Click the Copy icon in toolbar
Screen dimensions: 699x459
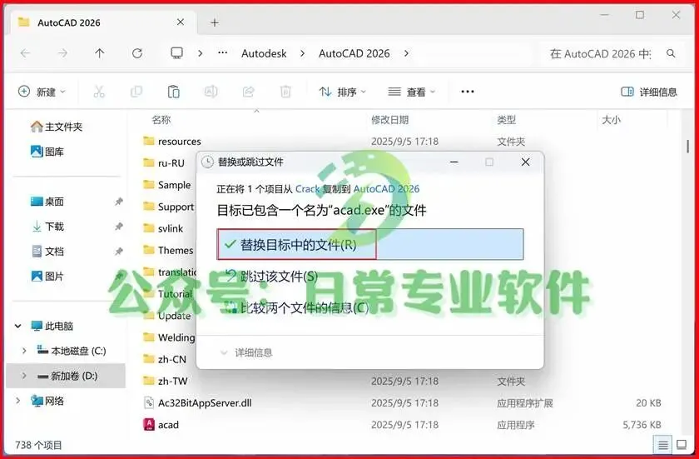pos(136,92)
